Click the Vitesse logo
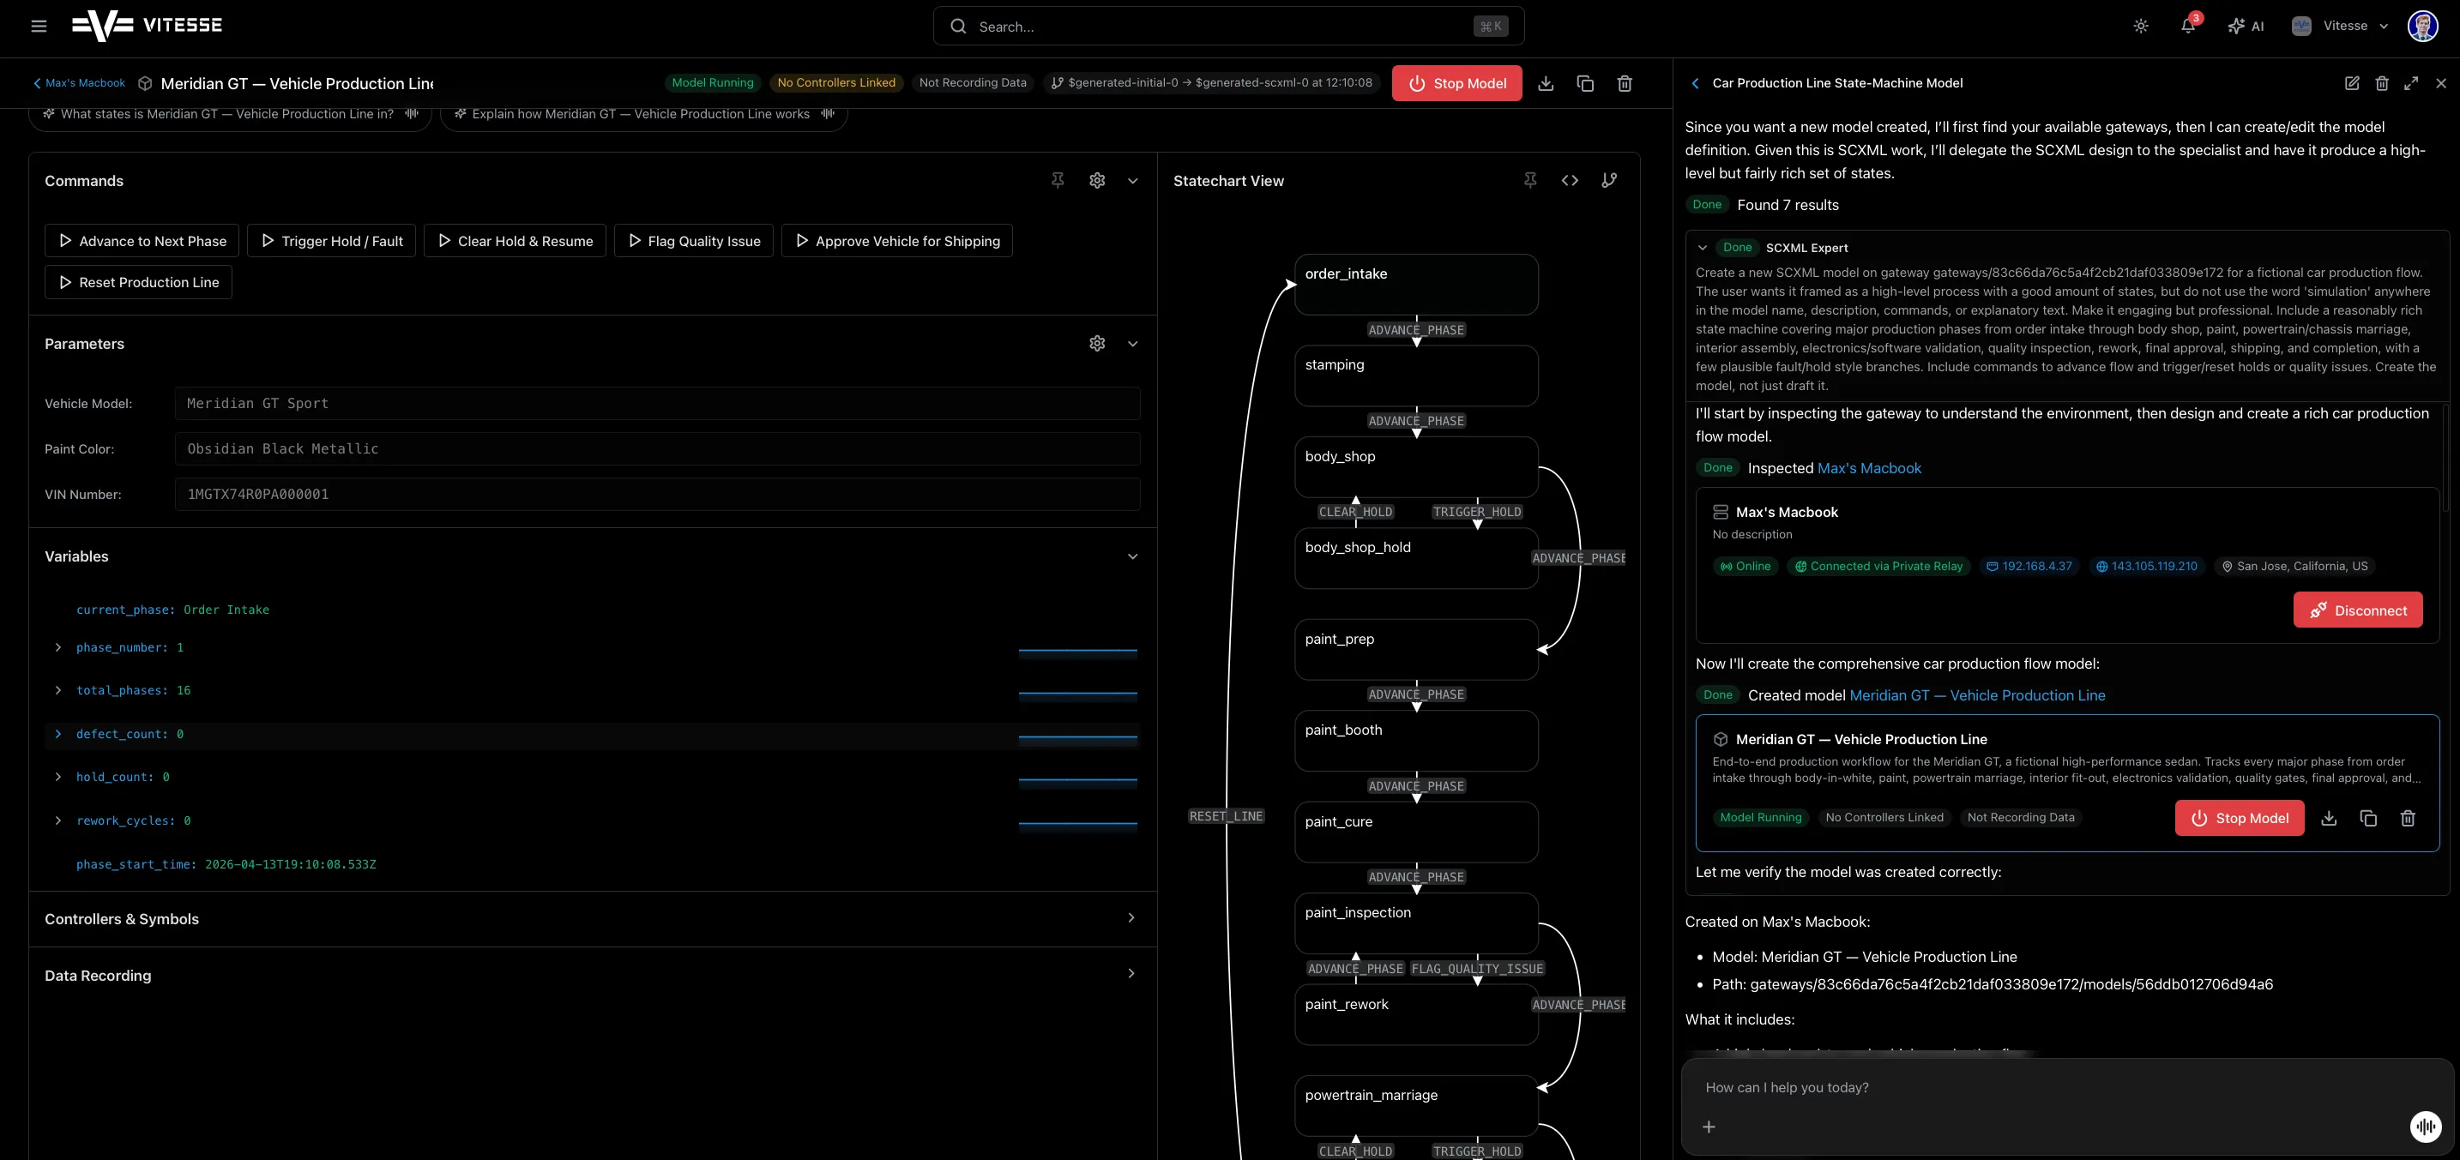Image resolution: width=2460 pixels, height=1160 pixels. 147,26
